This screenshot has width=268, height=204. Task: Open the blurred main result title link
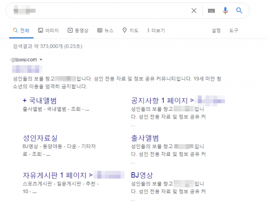click(27, 69)
